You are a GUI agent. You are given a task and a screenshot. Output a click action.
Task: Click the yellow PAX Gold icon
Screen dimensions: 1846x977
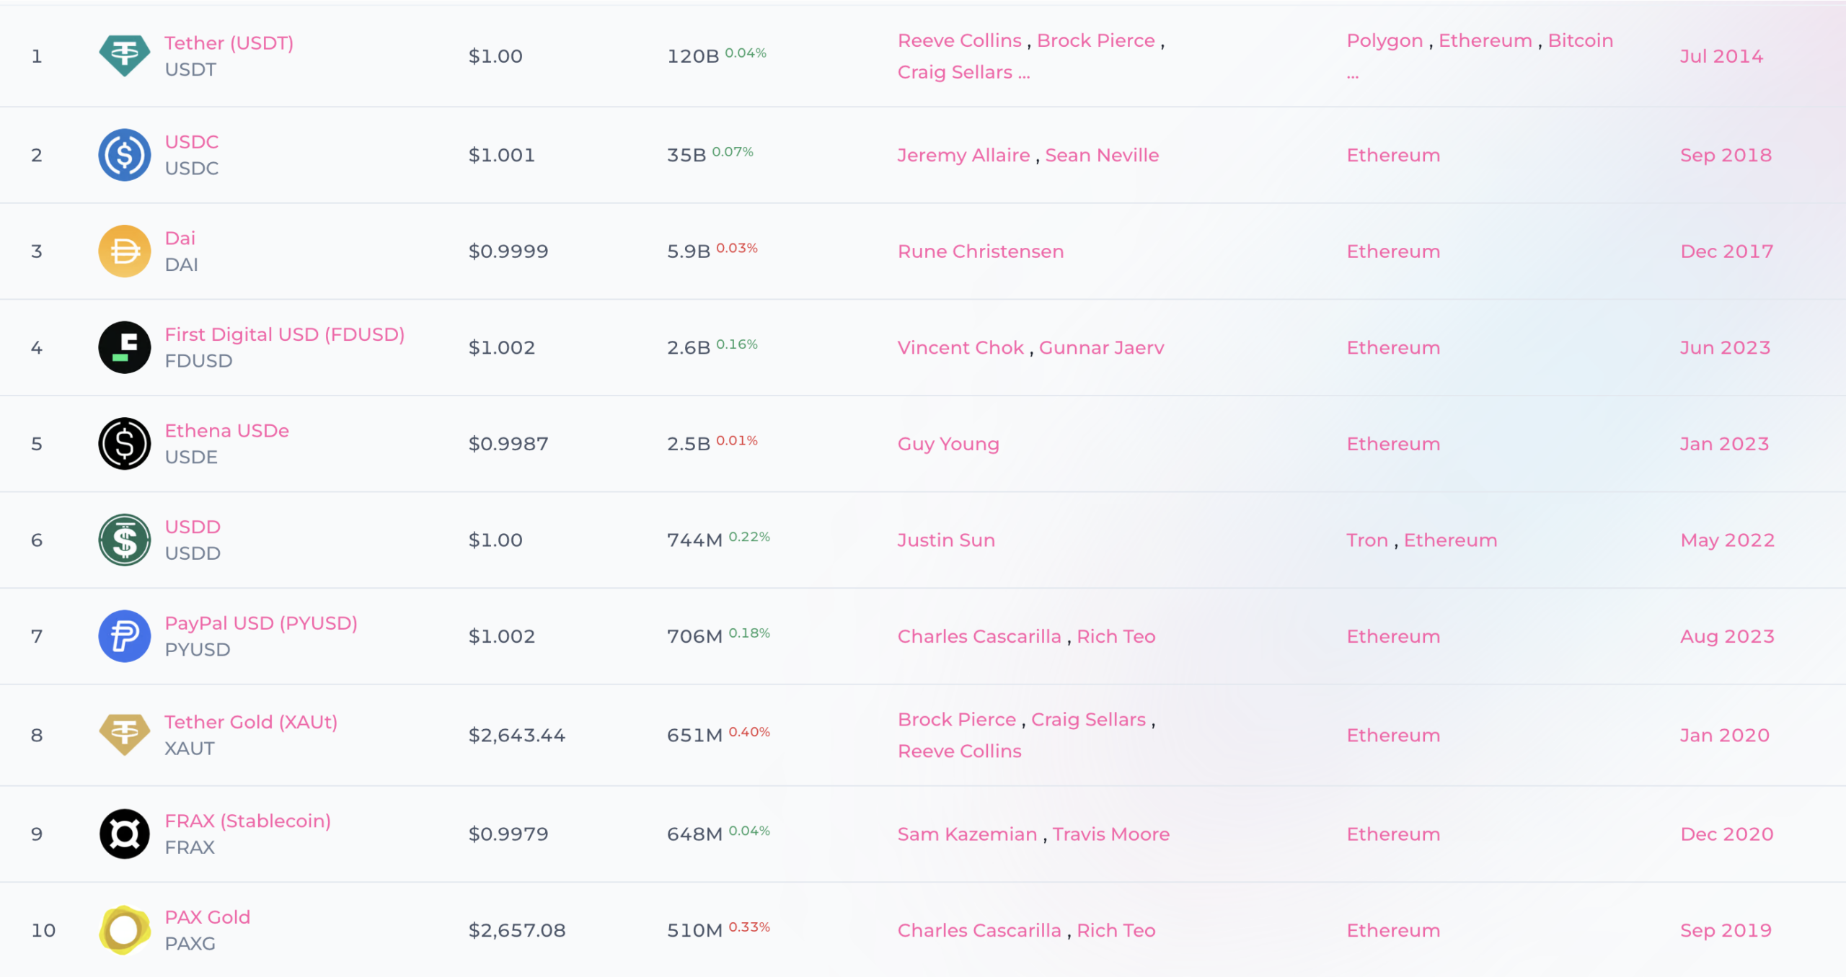click(x=125, y=930)
